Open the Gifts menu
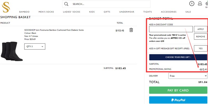 click(107, 12)
